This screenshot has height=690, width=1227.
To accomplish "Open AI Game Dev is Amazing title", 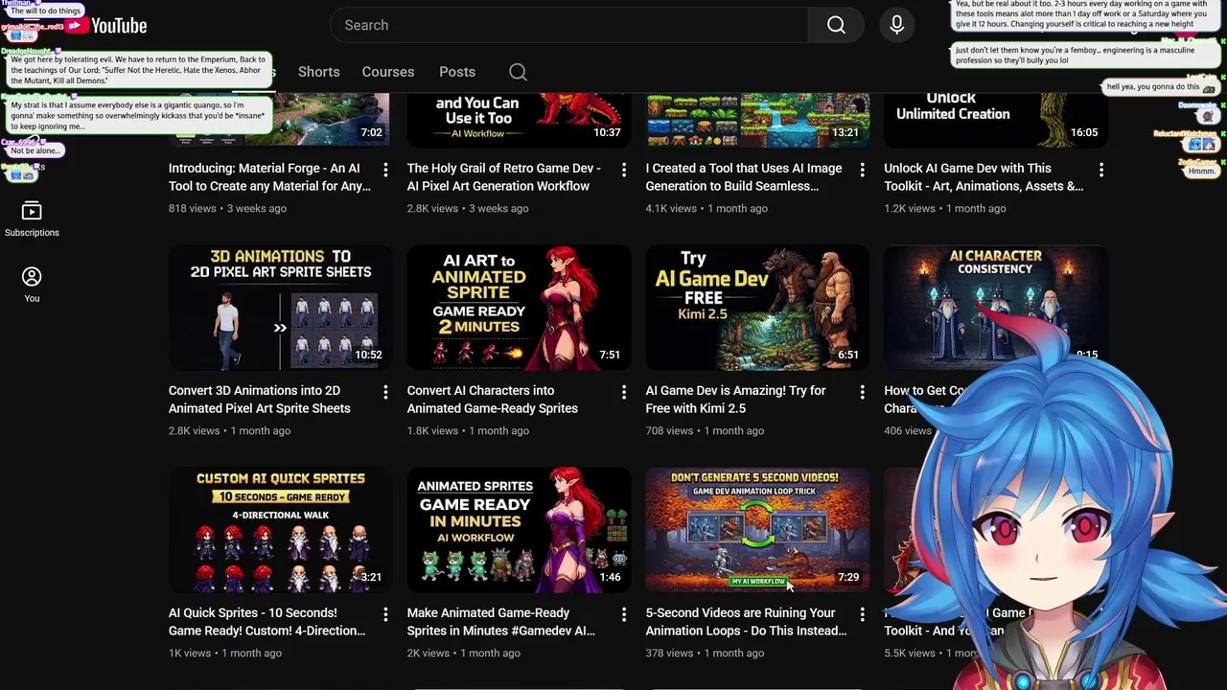I will coord(736,400).
